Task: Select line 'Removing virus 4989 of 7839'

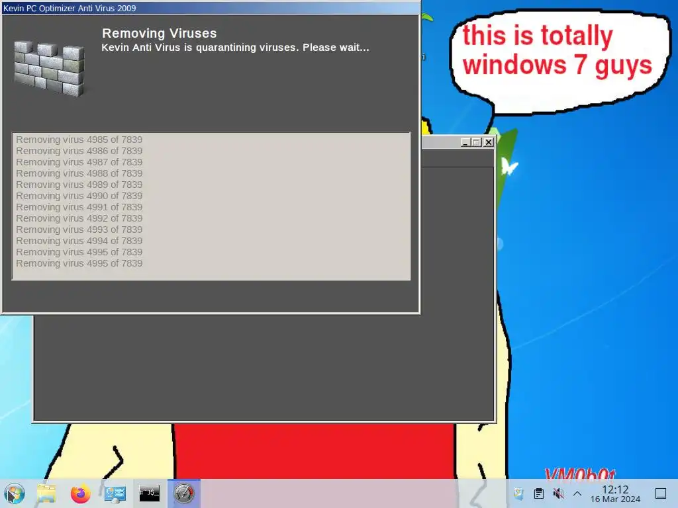Action: click(79, 185)
